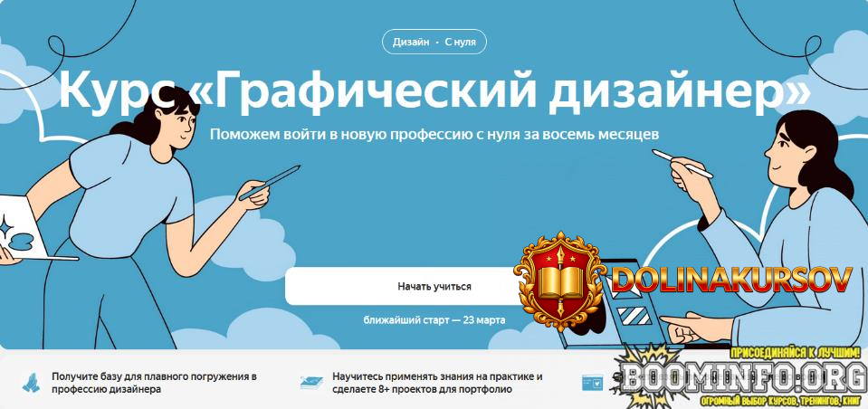Click the Научитесь применять знания на практике text
The height and width of the screenshot is (409, 868).
pyautogui.click(x=437, y=383)
